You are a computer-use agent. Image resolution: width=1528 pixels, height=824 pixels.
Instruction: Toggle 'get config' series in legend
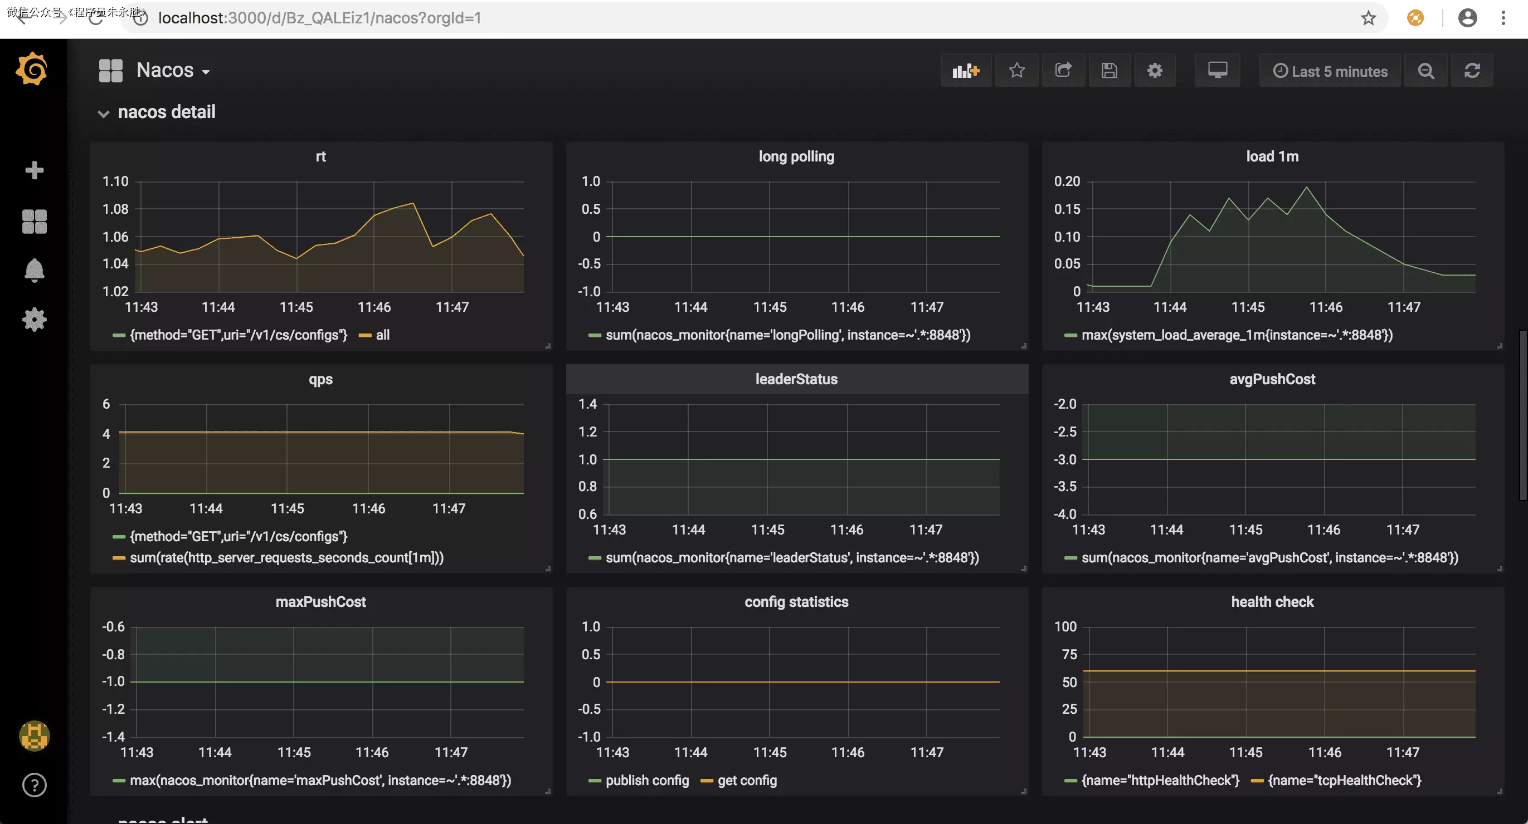[x=747, y=780]
